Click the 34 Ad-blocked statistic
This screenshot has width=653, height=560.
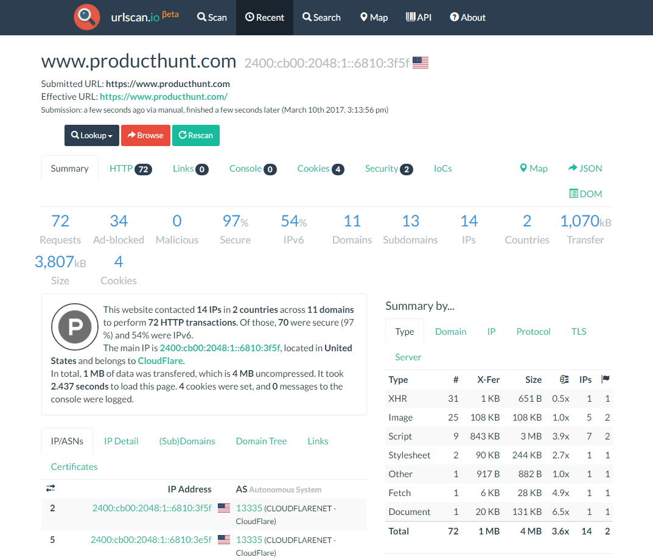coord(119,229)
